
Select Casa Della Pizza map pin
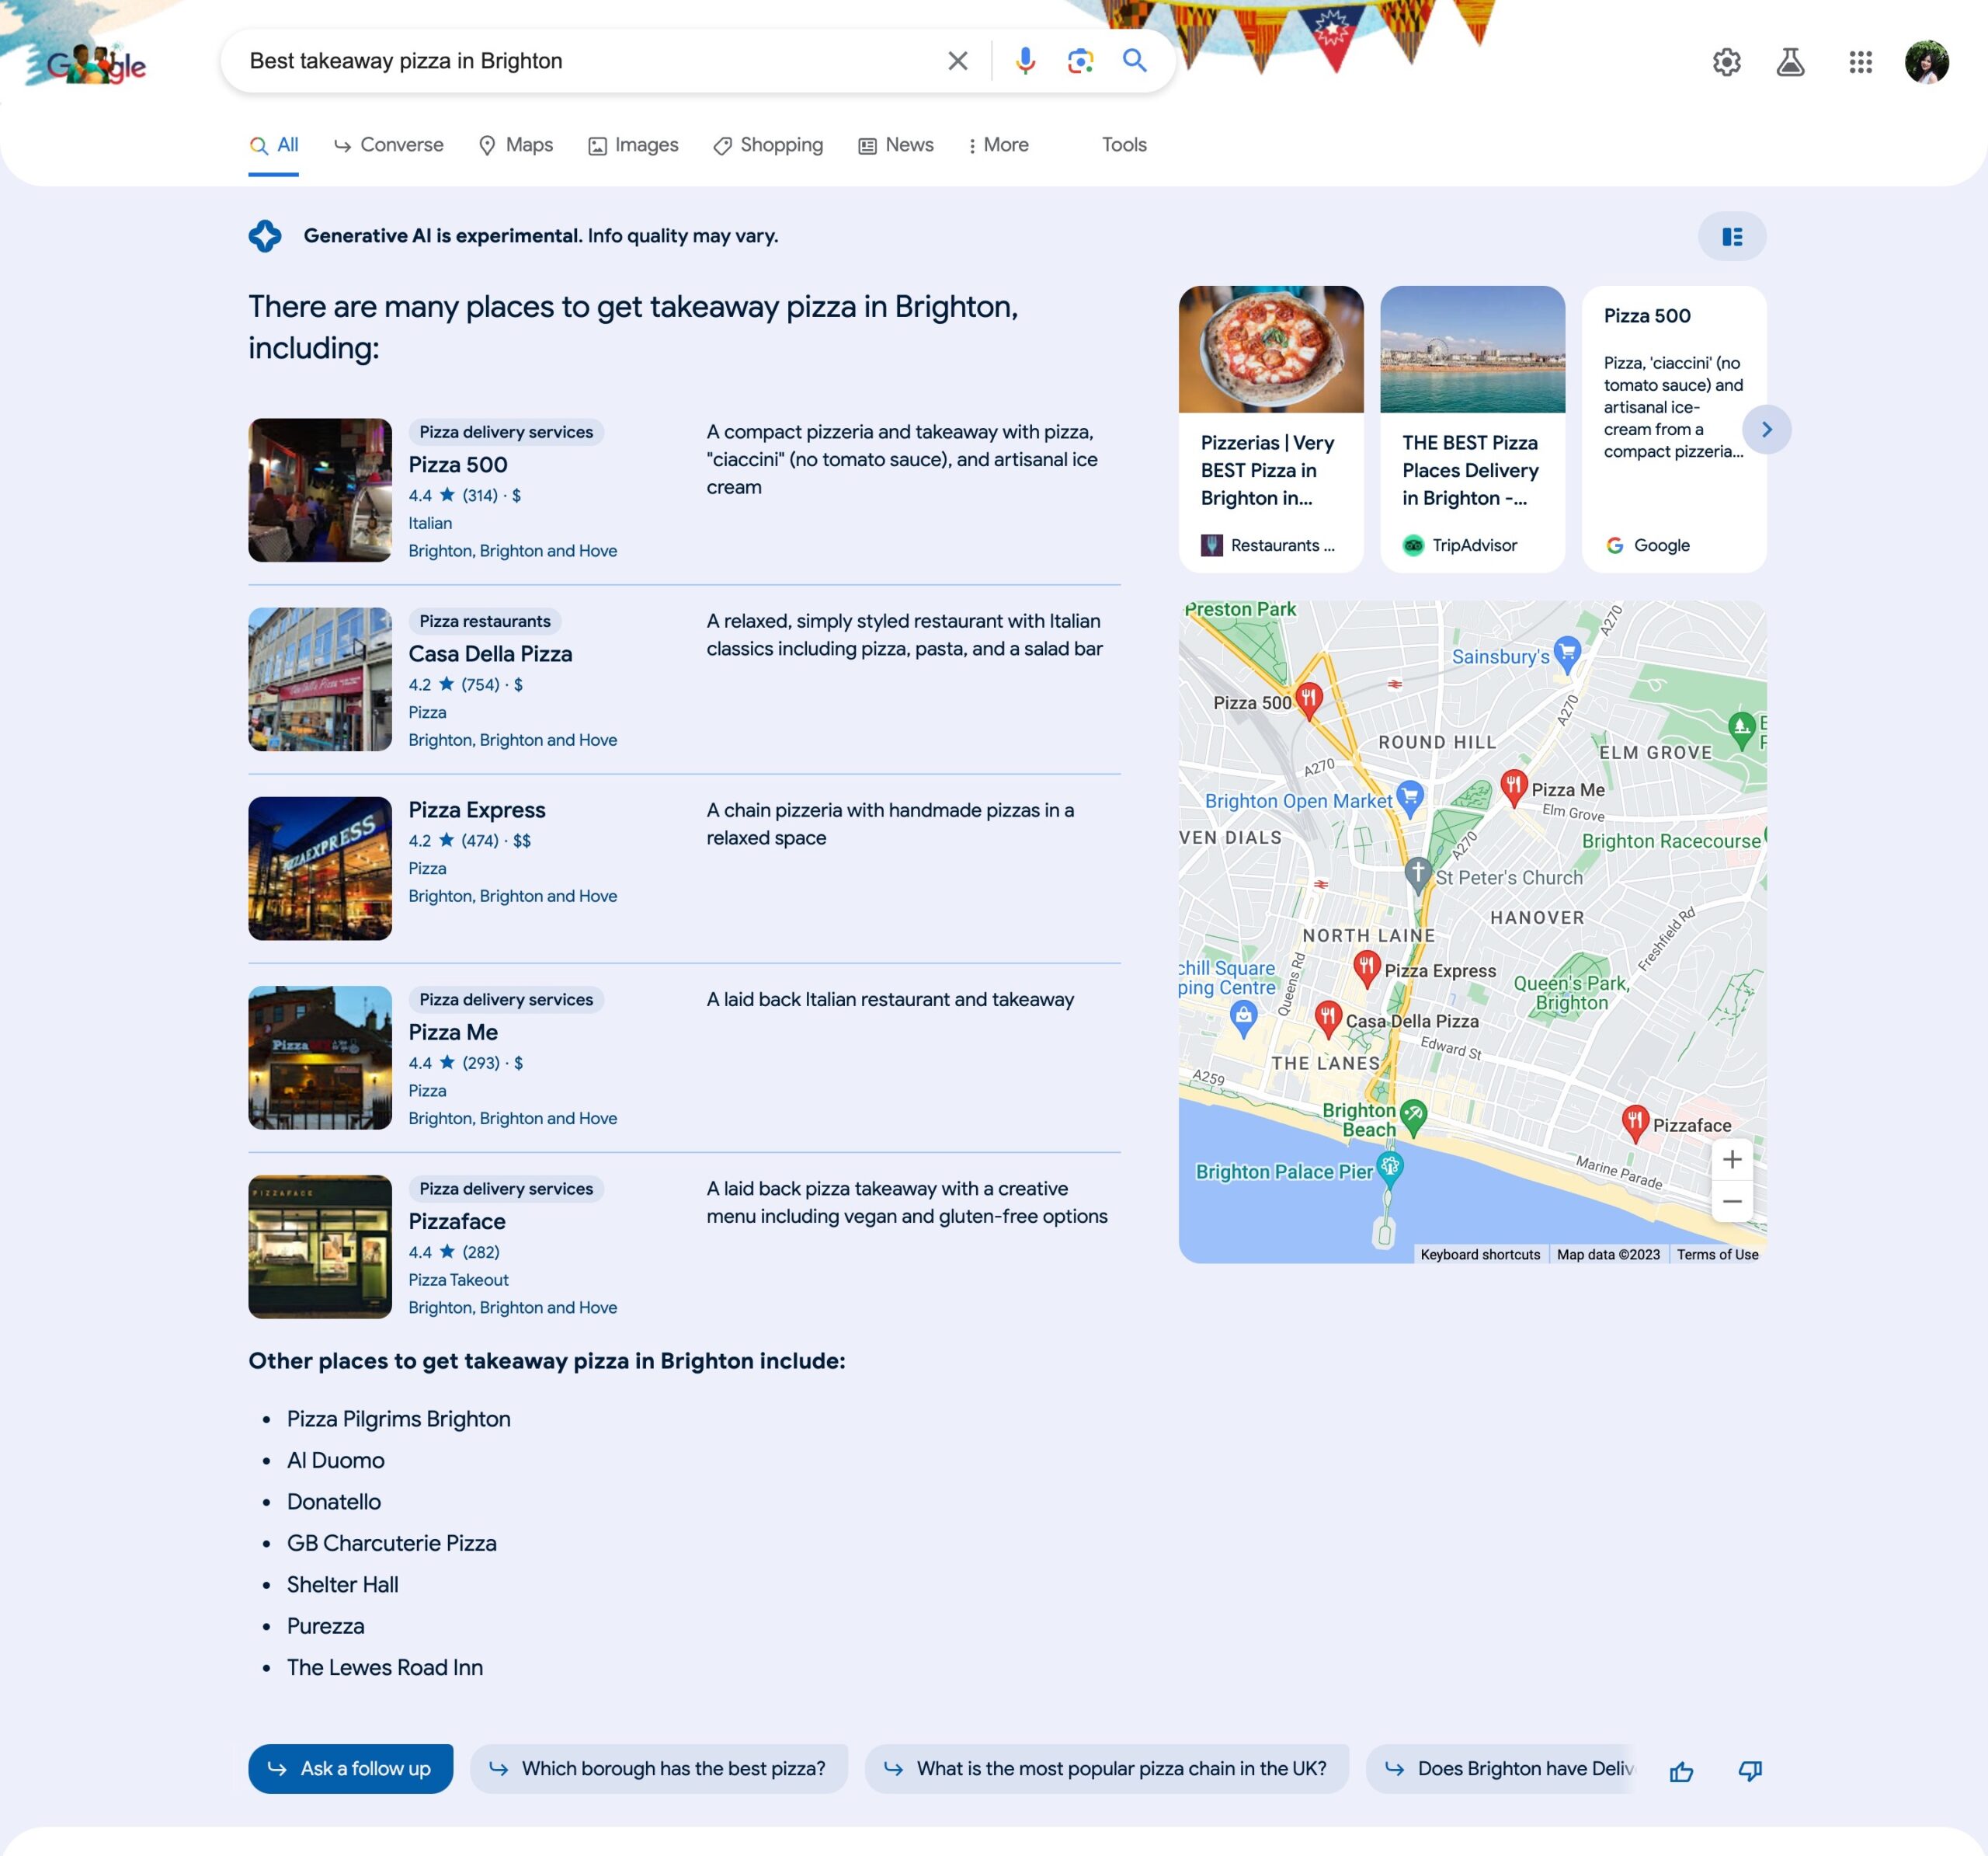1327,1018
